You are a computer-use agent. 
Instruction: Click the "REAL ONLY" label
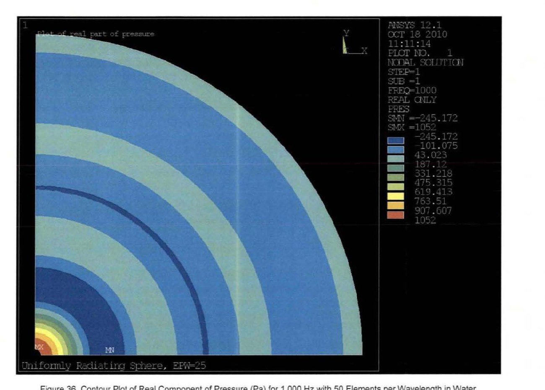[x=412, y=100]
